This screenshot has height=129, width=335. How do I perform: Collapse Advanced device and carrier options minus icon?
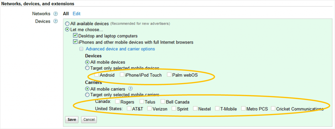(x=81, y=49)
